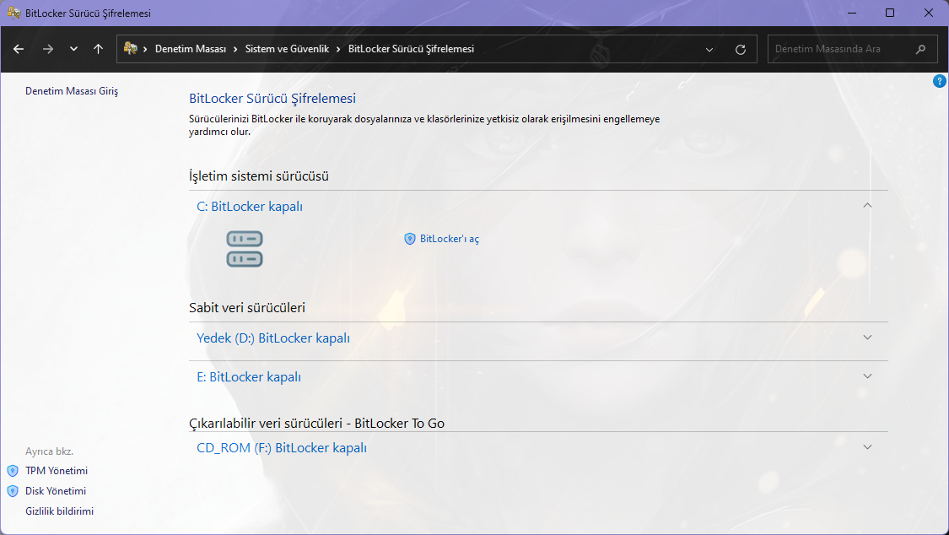Click the shield icon beside BitLocker'ı aç

coord(410,239)
